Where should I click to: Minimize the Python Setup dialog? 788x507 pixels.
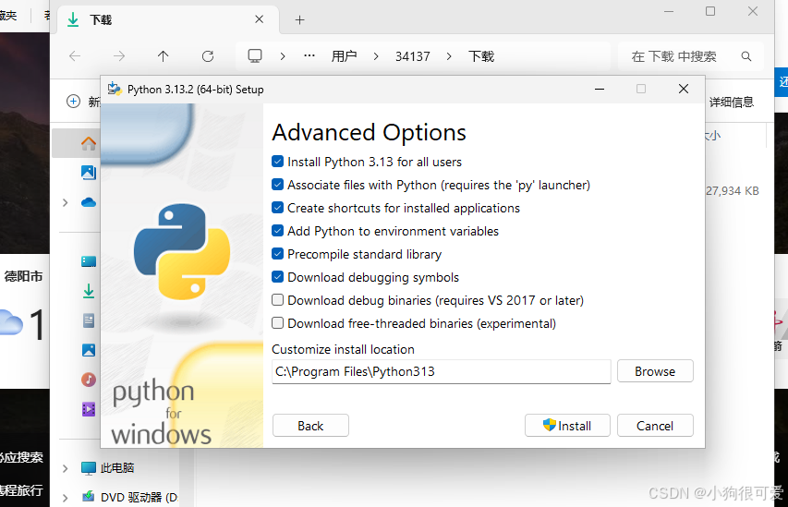pyautogui.click(x=599, y=89)
